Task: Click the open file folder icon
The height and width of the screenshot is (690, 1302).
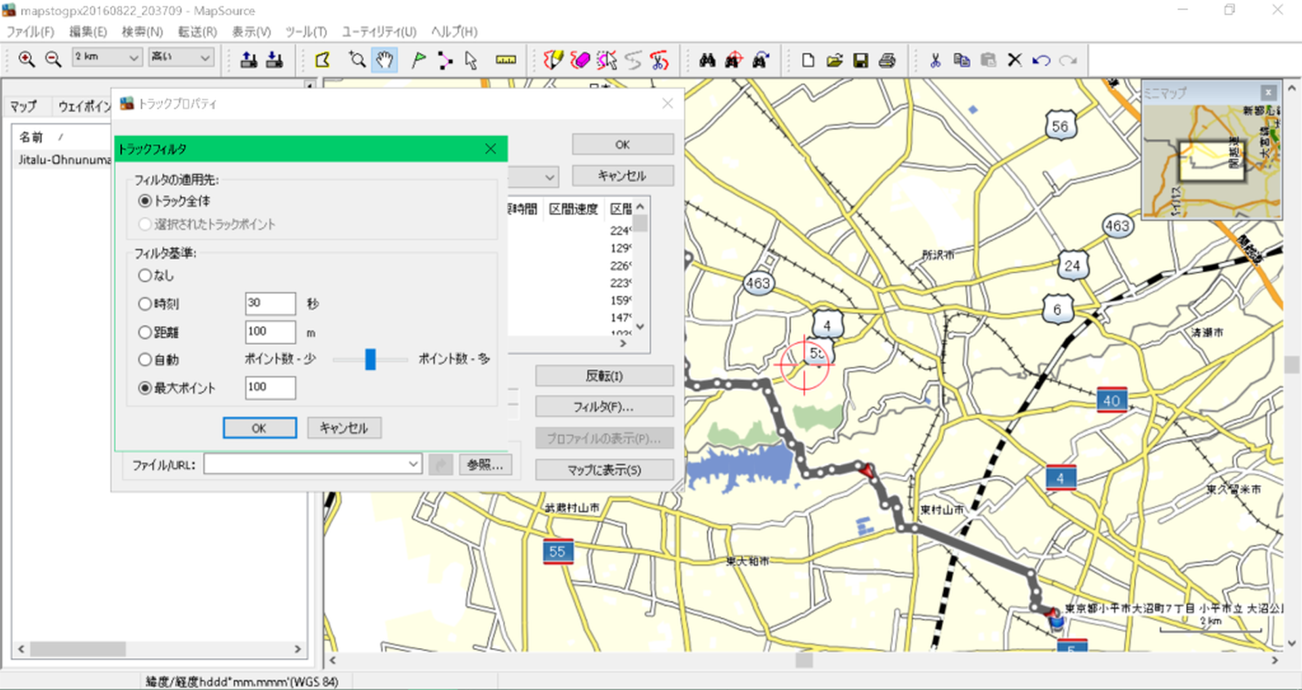Action: tap(834, 60)
